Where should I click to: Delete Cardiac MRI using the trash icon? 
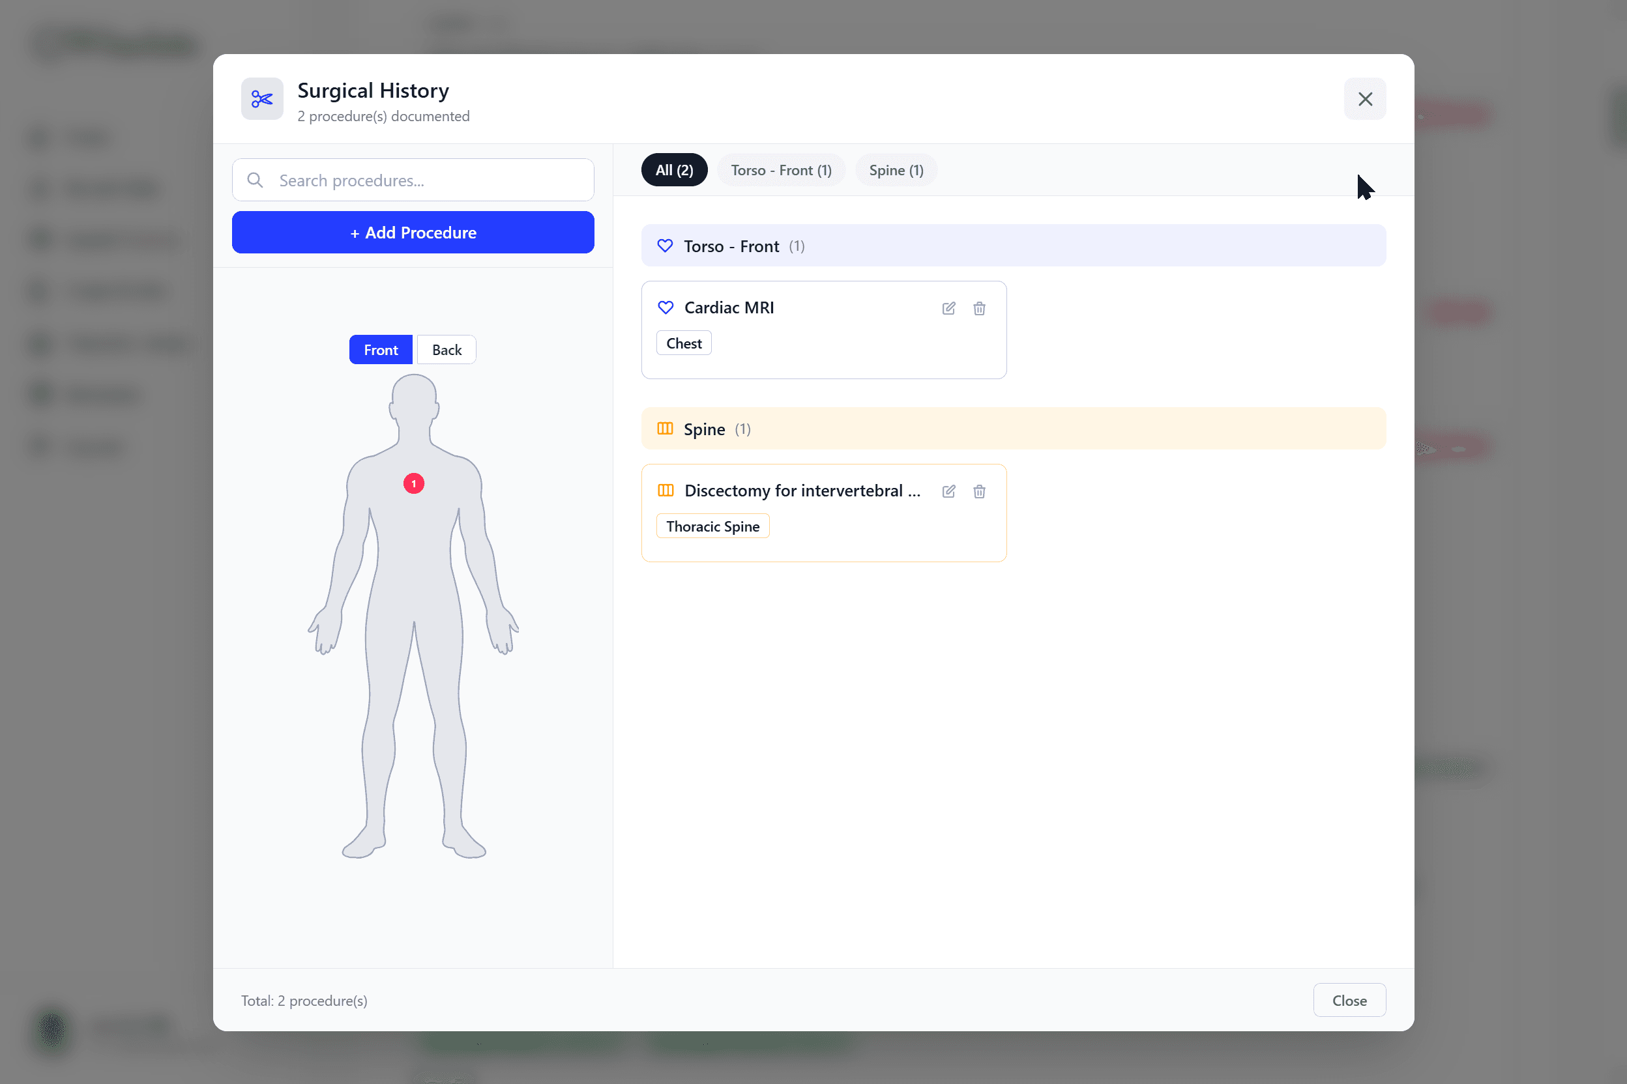point(979,308)
